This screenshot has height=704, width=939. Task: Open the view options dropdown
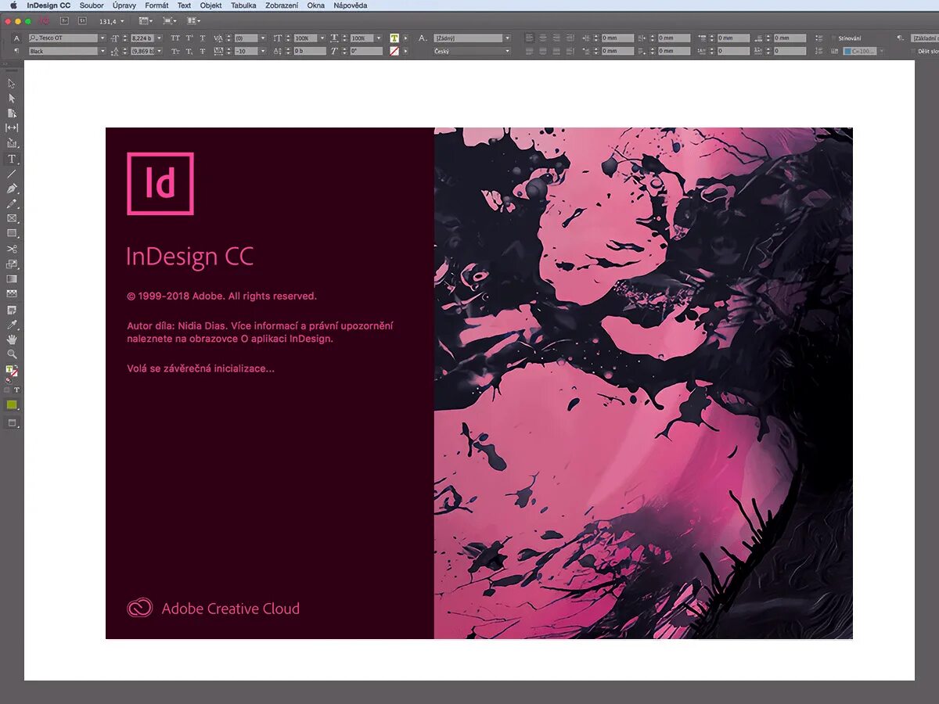point(146,20)
